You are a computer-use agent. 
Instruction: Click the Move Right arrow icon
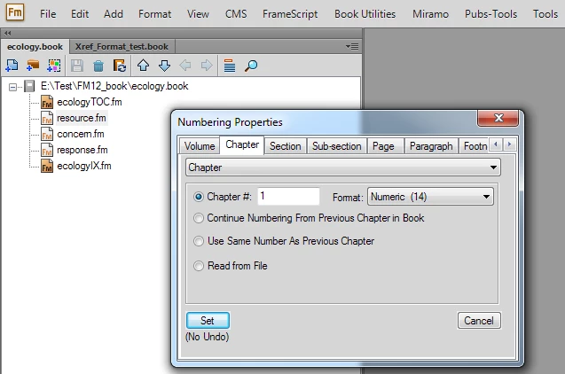(x=207, y=66)
